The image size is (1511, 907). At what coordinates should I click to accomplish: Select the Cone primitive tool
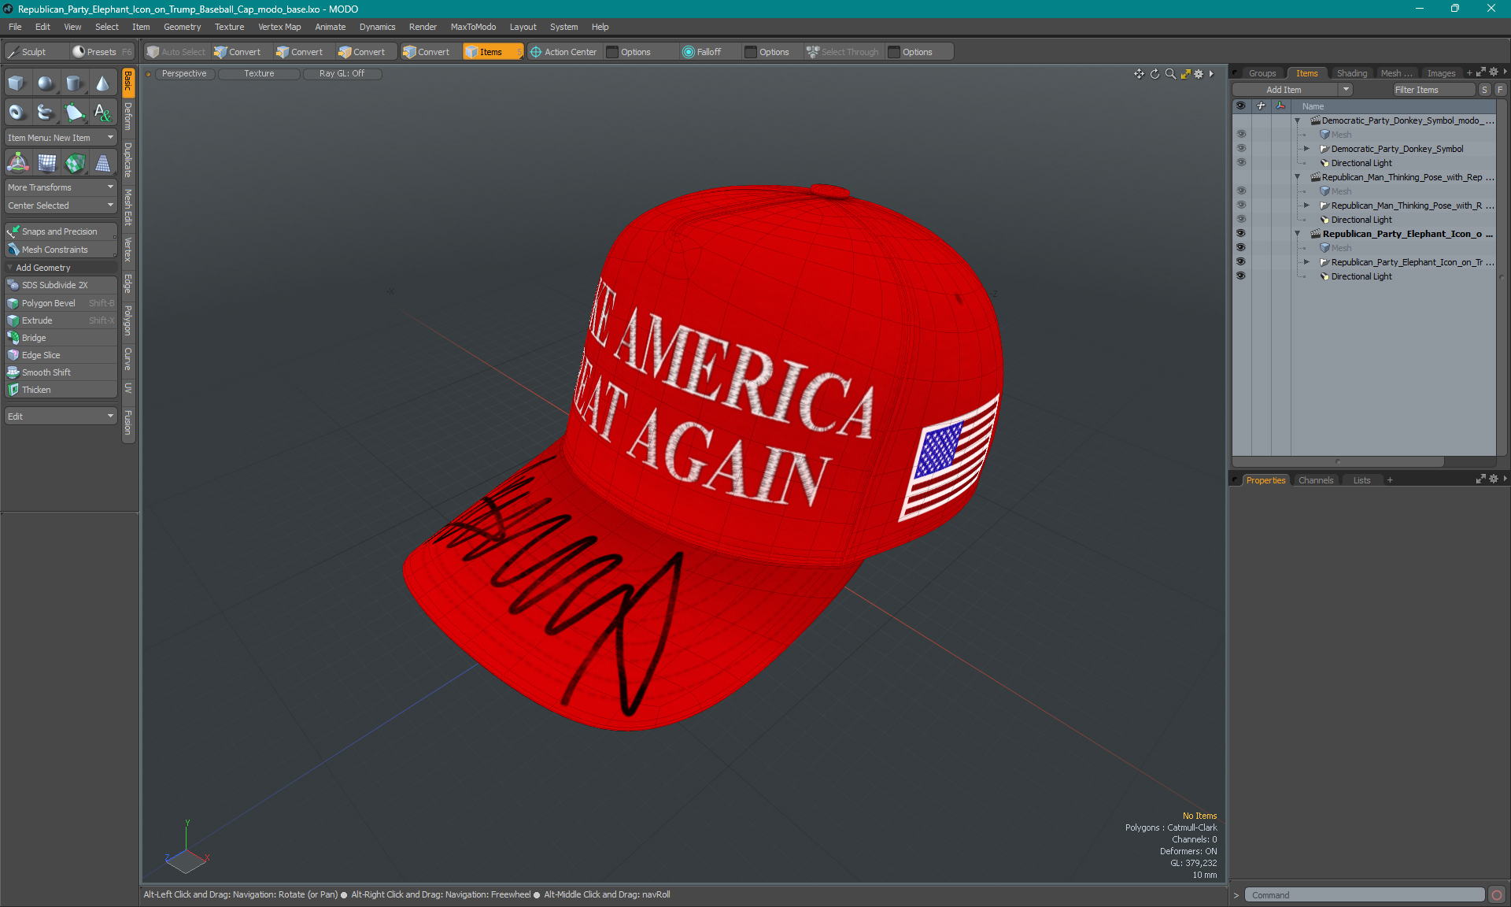pyautogui.click(x=103, y=83)
